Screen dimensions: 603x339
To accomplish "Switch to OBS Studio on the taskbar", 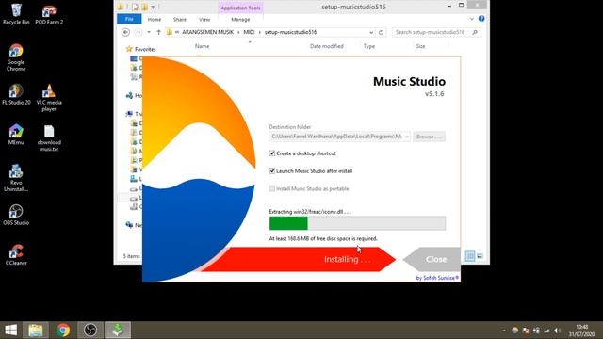I will click(90, 331).
